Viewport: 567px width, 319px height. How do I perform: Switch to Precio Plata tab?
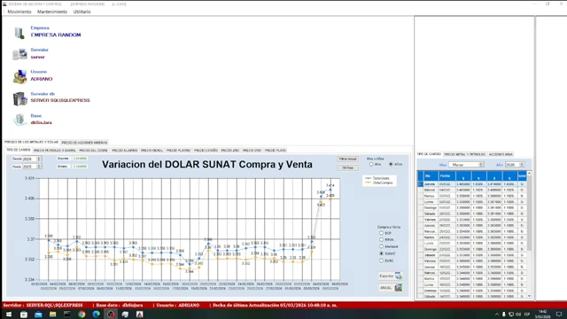pos(276,150)
